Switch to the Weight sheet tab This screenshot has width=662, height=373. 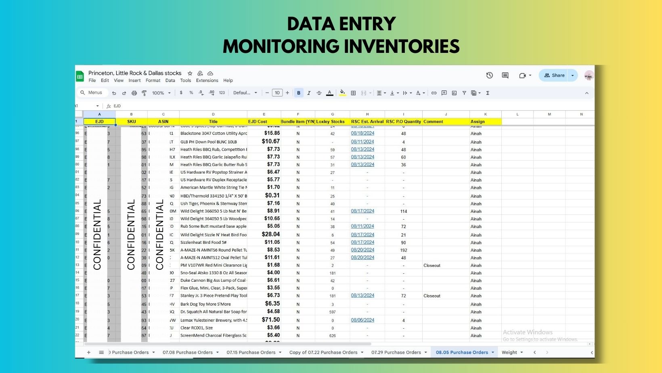(512, 352)
